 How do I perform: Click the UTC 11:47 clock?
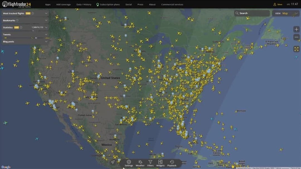tap(292, 4)
